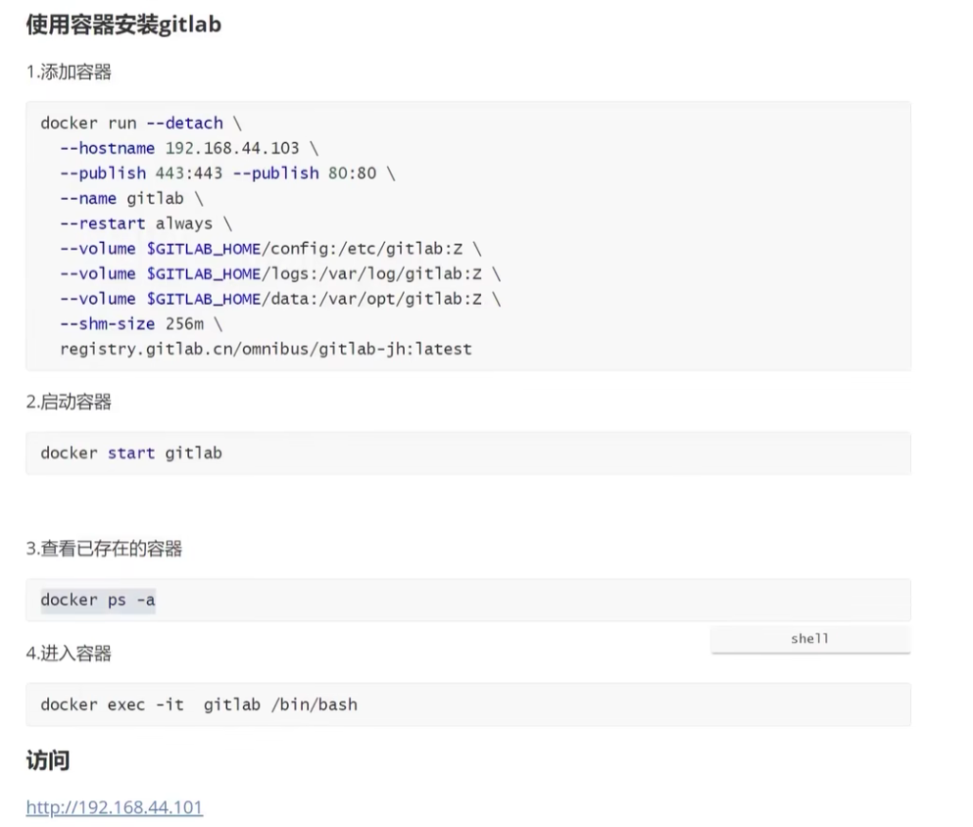Image resolution: width=973 pixels, height=827 pixels.
Task: Click the step text 4.进入容器
Action: pos(69,654)
